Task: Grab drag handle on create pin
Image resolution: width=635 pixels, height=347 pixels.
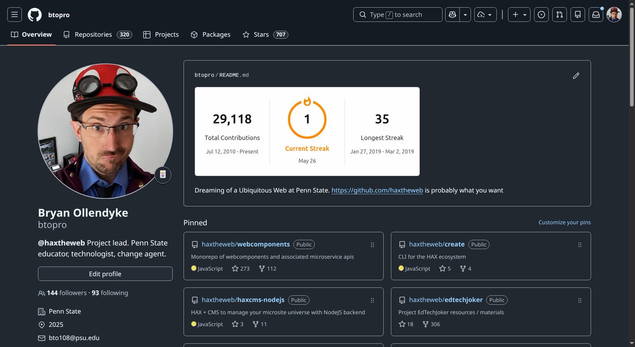Action: pos(580,245)
